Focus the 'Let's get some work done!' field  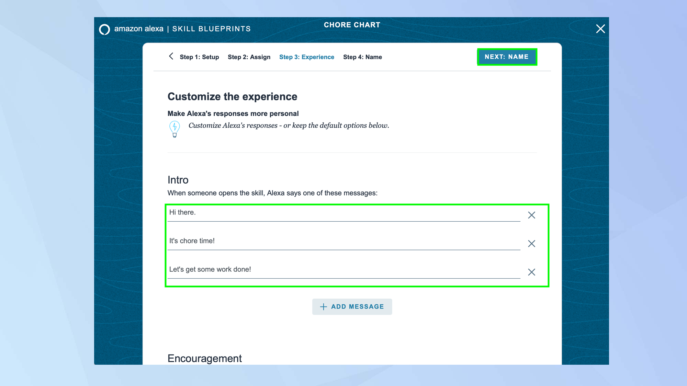343,270
